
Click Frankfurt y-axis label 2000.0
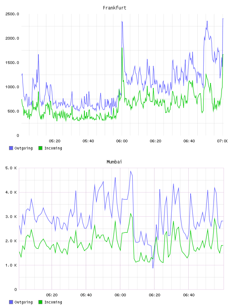coord(12,38)
